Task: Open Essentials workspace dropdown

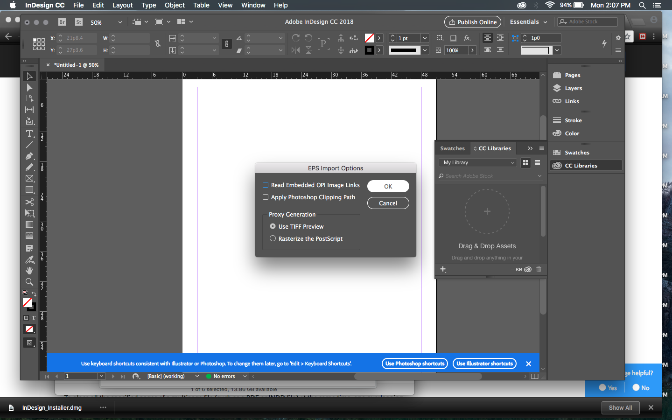Action: [528, 22]
